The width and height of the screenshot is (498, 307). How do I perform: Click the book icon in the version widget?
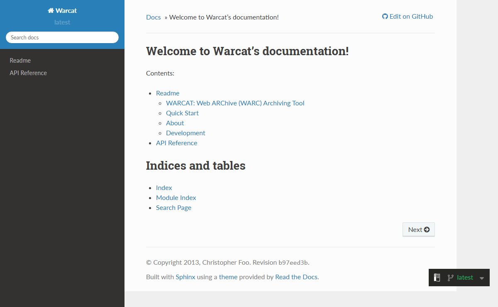tap(437, 278)
